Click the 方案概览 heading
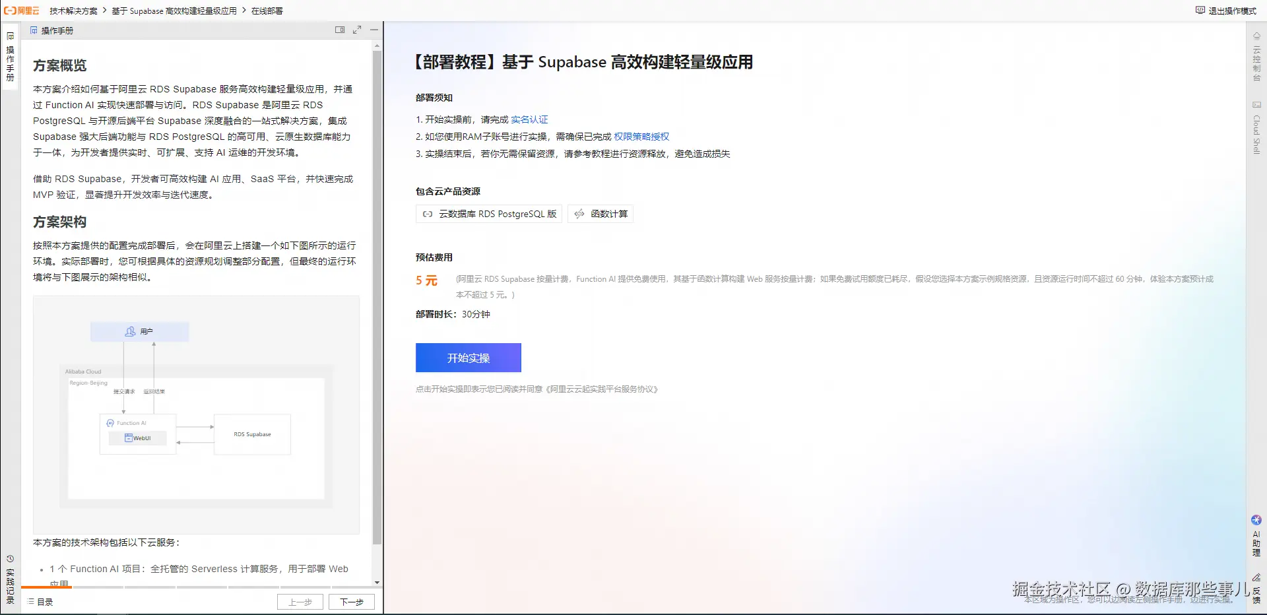The image size is (1267, 615). coord(60,65)
